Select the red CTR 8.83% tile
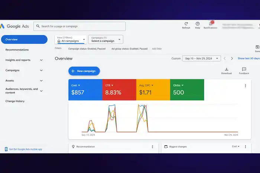The width and height of the screenshot is (260, 173). [x=119, y=90]
